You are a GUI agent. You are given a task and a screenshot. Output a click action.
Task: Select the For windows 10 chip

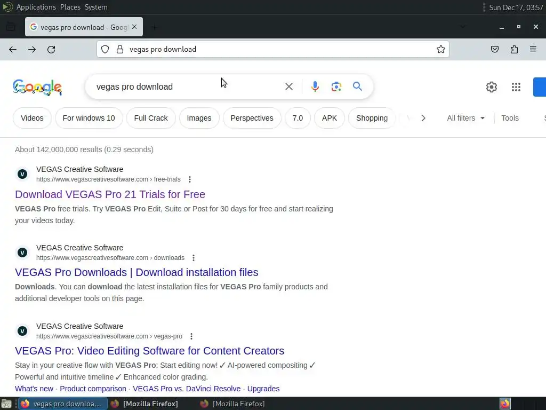point(89,118)
